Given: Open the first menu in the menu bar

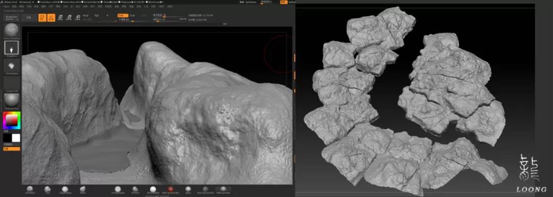Looking at the screenshot, I should tap(6, 6).
